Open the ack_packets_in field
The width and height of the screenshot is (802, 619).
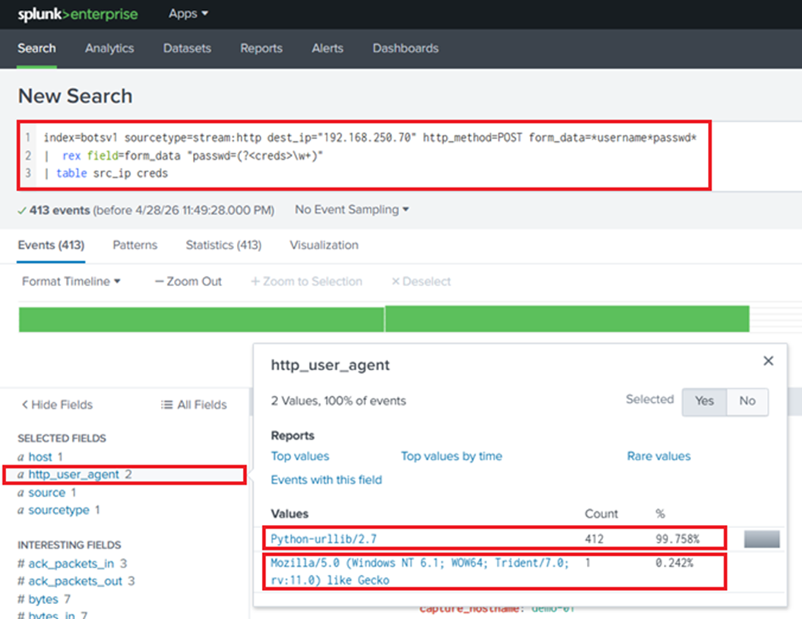click(72, 564)
